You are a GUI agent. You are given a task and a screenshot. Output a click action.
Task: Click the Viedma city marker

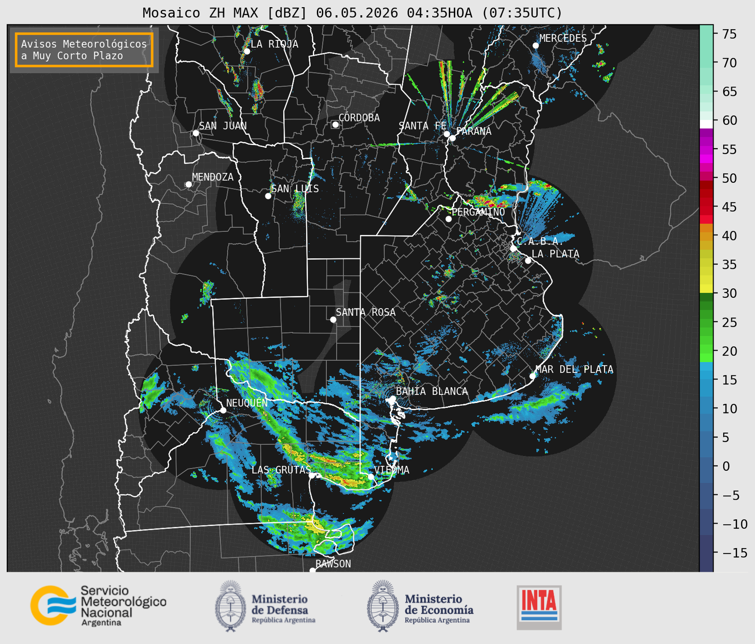[x=371, y=477]
